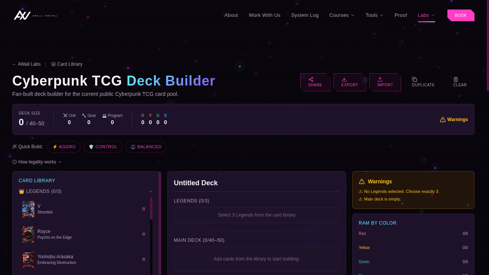Click the Yellow RAM row label
The image size is (489, 275).
tap(364, 247)
